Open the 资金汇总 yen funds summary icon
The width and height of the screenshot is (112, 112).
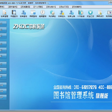click(91, 14)
